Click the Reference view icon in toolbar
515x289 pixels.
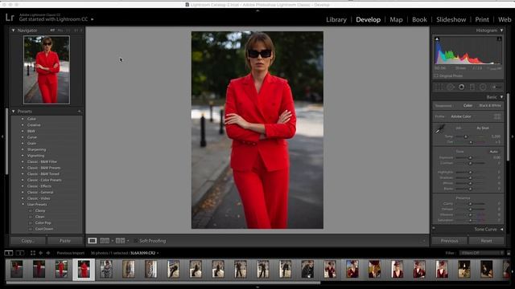pyautogui.click(x=105, y=241)
